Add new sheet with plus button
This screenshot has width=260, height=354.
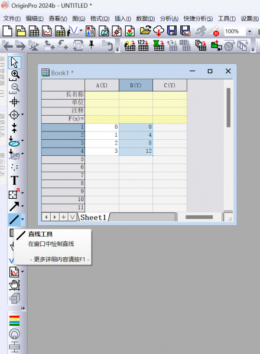64,217
